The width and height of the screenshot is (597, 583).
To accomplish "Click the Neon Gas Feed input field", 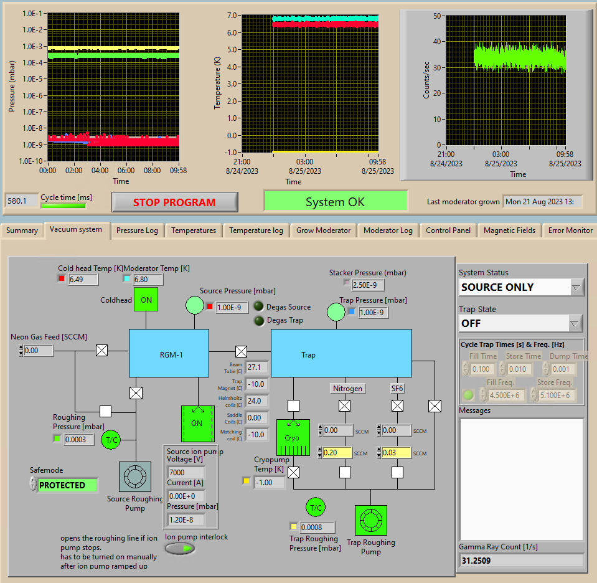I will [39, 351].
